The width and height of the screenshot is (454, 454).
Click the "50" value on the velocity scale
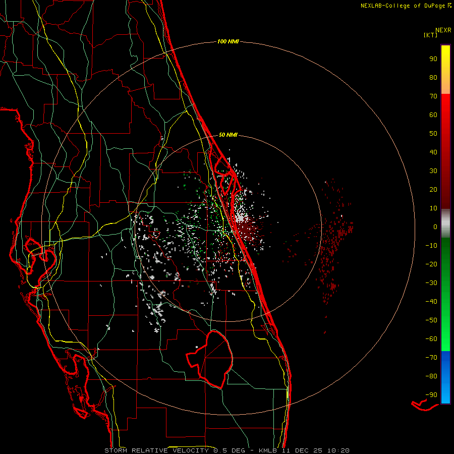pos(433,134)
